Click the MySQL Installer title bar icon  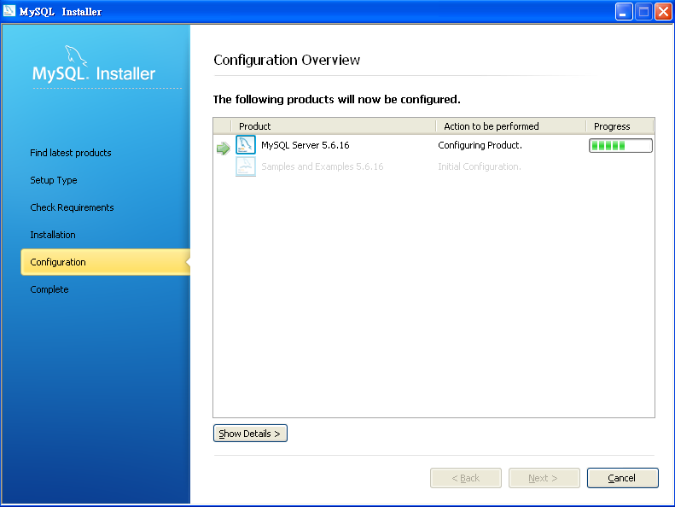point(9,11)
